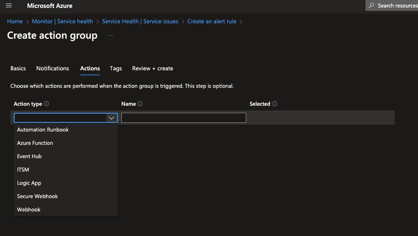Select the Webhook option
The width and height of the screenshot is (418, 236).
[x=66, y=210]
